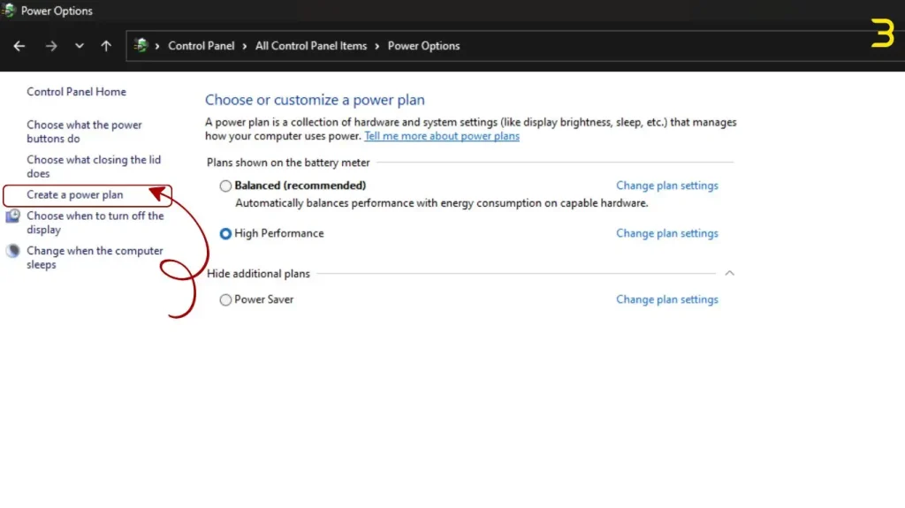The height and width of the screenshot is (508, 905).
Task: Click the Back navigation arrow
Action: [19, 46]
